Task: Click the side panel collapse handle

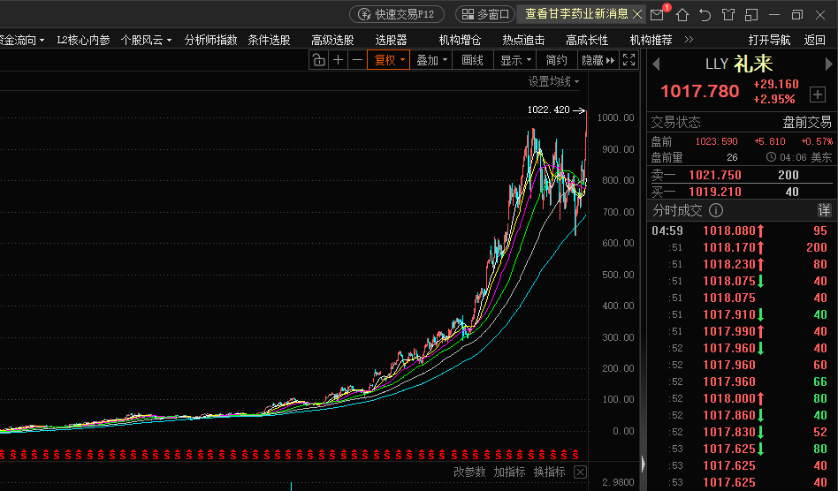Action: click(x=643, y=464)
